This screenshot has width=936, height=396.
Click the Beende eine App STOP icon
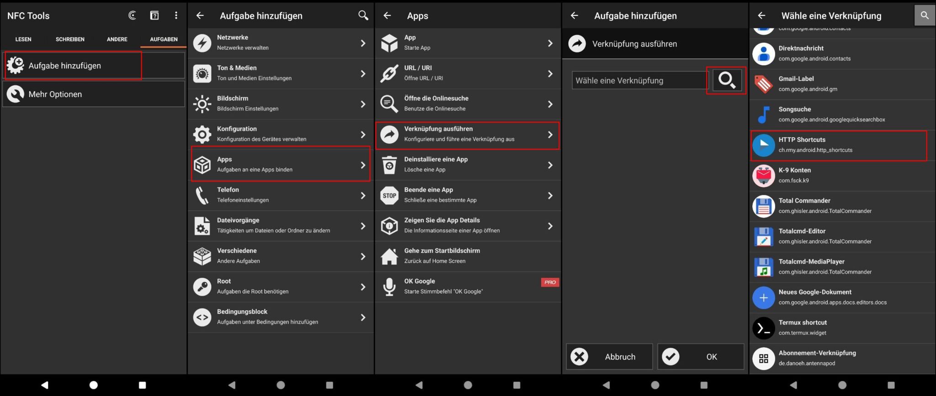point(389,195)
